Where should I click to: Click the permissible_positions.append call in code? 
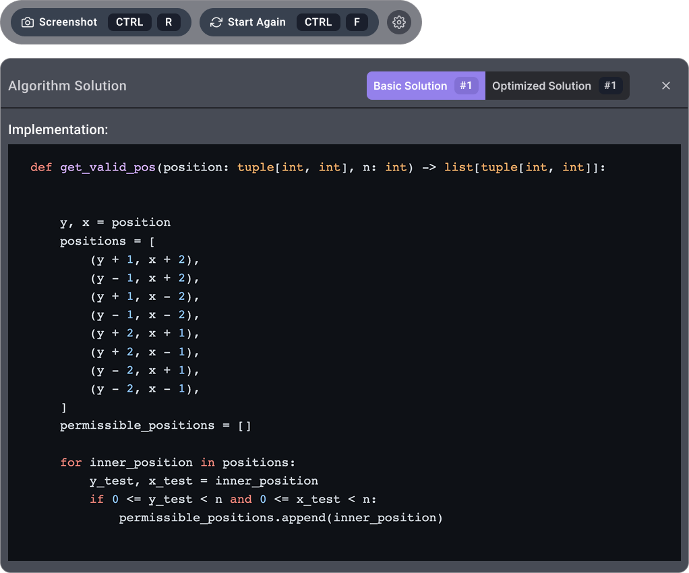280,518
